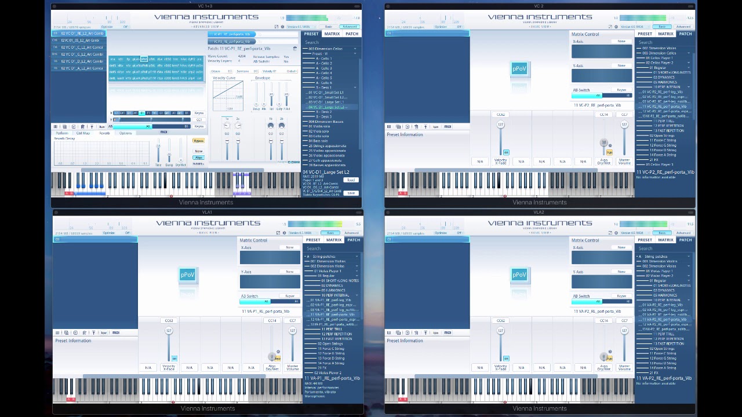Click the save button in VC 1+3
The image size is (742, 417).
coord(351,193)
